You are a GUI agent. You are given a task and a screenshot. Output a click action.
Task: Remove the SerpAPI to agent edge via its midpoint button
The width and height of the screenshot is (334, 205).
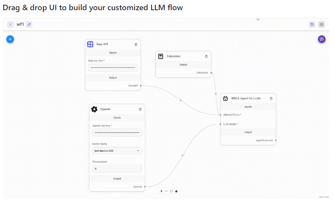[181, 100]
